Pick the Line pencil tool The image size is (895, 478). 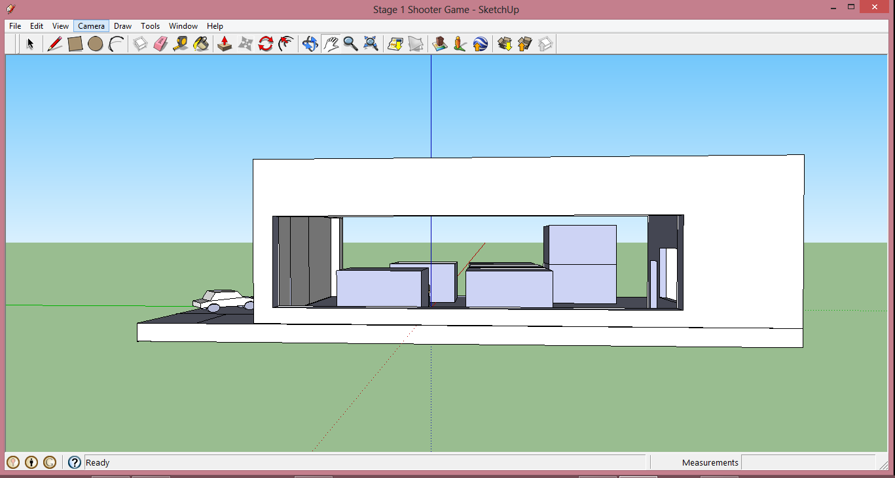(55, 43)
